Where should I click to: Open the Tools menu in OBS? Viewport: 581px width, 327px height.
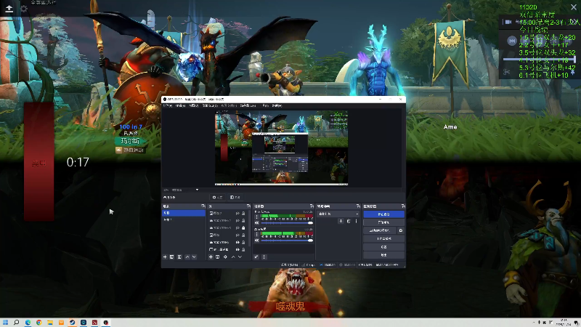pos(265,105)
